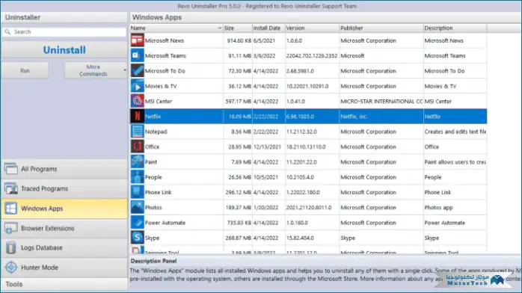Click the People app icon
This screenshot has height=293, width=522.
pos(137,177)
